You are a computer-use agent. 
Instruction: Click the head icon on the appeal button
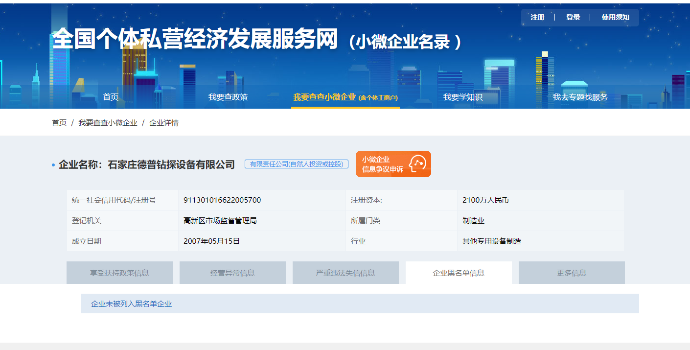tap(418, 164)
